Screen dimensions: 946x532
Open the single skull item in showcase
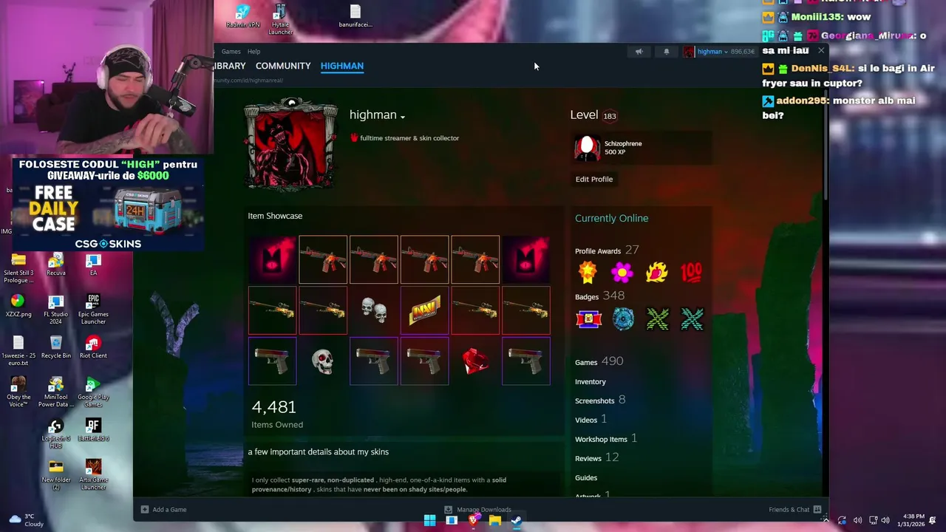pyautogui.click(x=323, y=361)
